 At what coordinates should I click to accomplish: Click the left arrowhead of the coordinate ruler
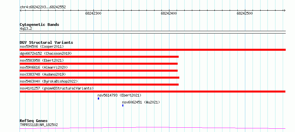pyautogui.click(x=21, y=11)
